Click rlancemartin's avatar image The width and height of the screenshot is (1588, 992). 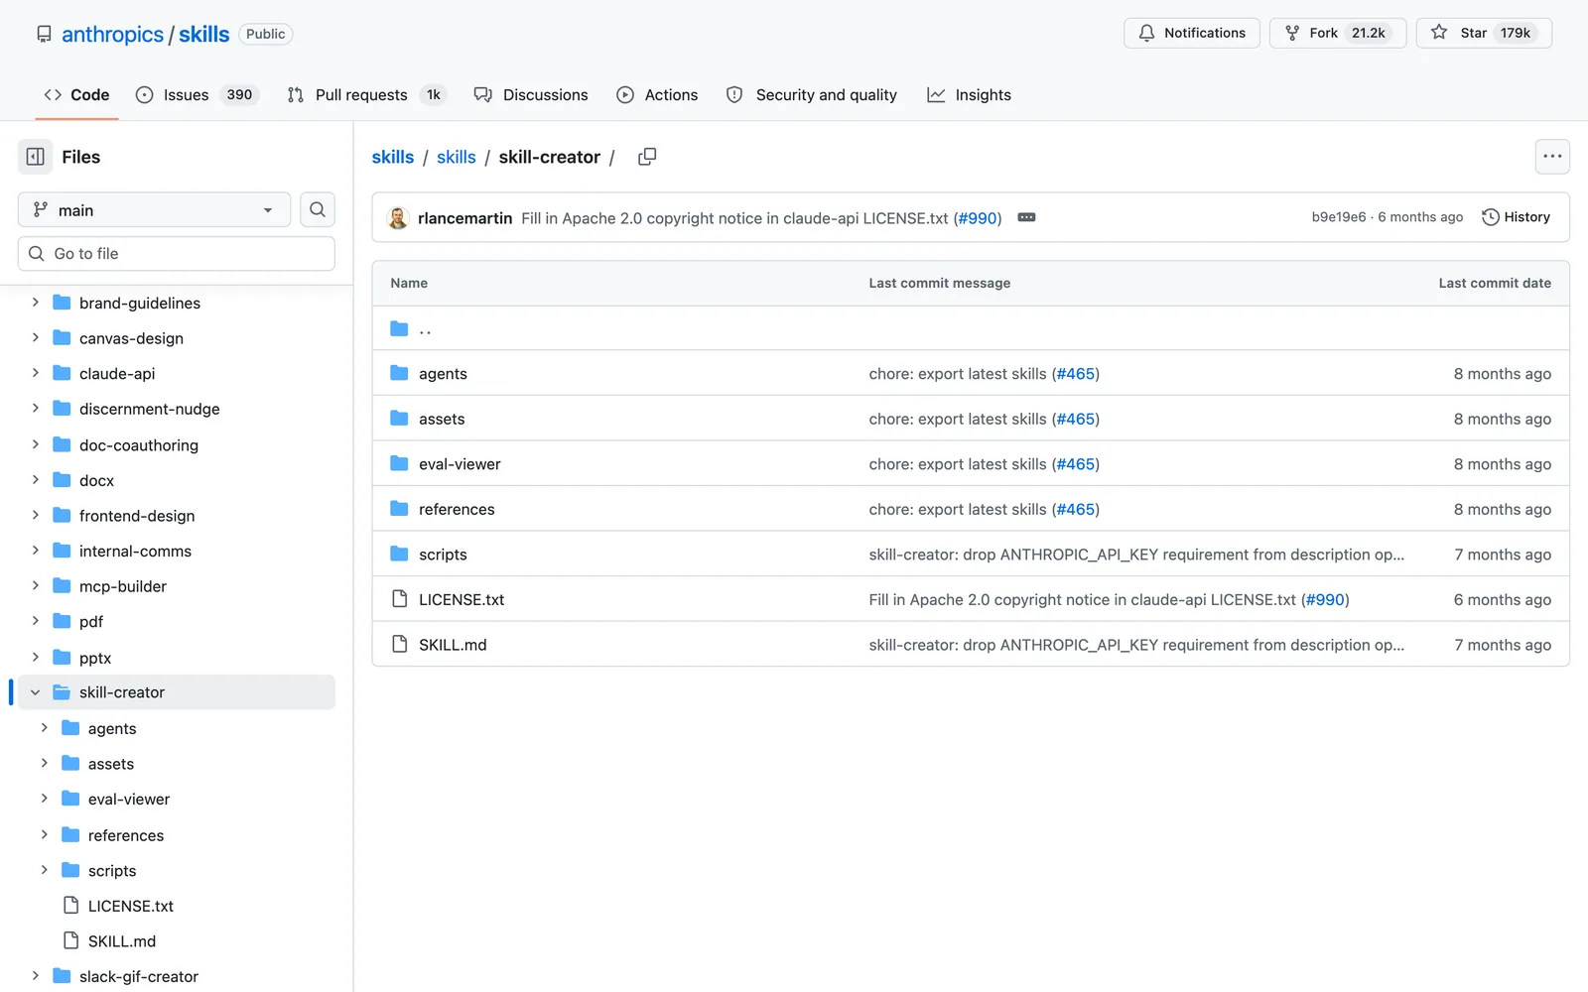[x=398, y=218]
